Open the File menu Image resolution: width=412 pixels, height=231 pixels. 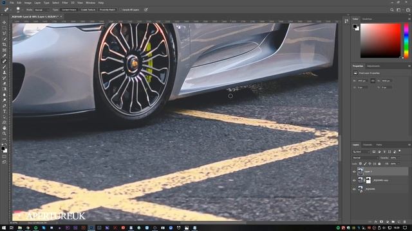tap(12, 3)
